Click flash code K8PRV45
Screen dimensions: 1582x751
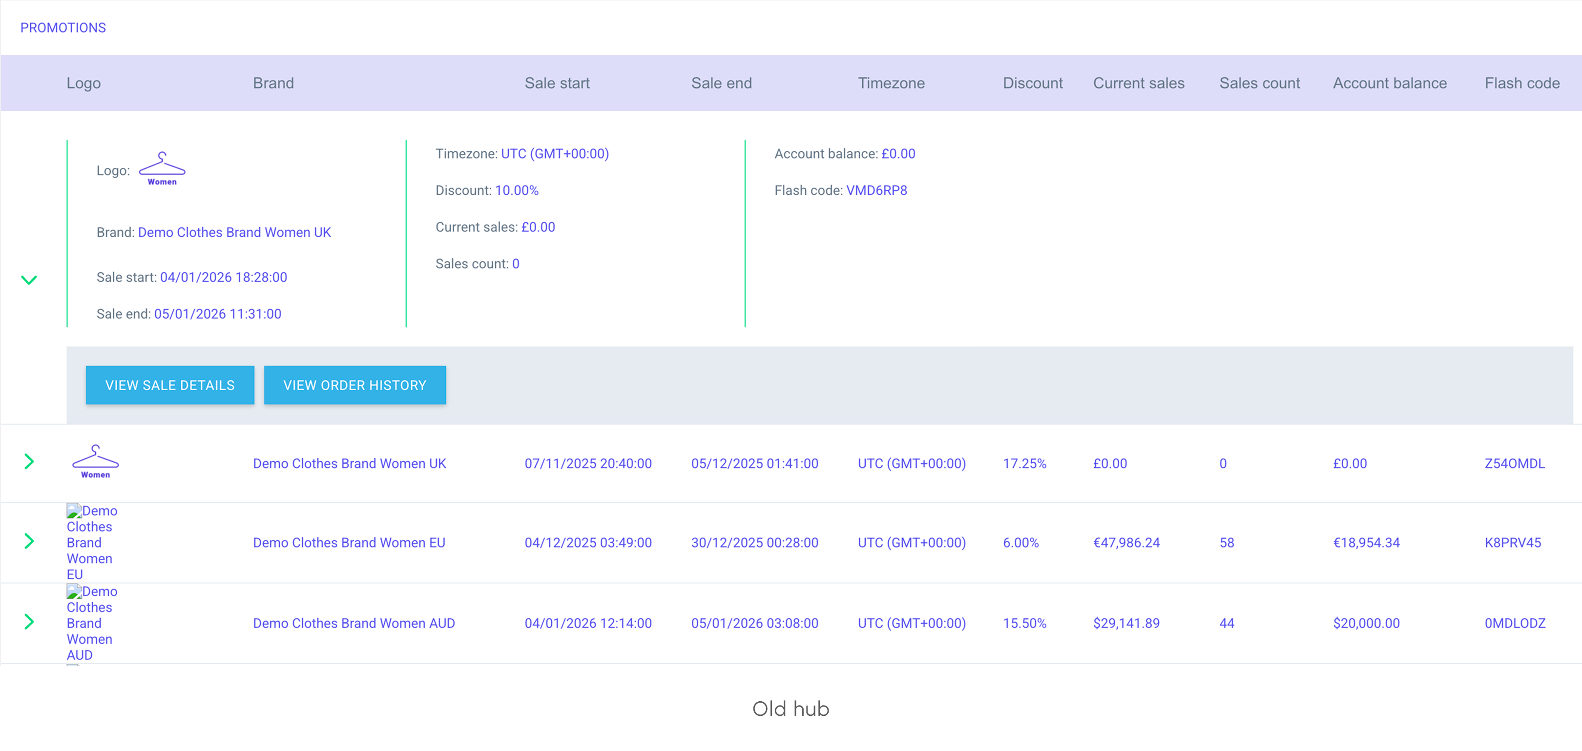pos(1512,543)
